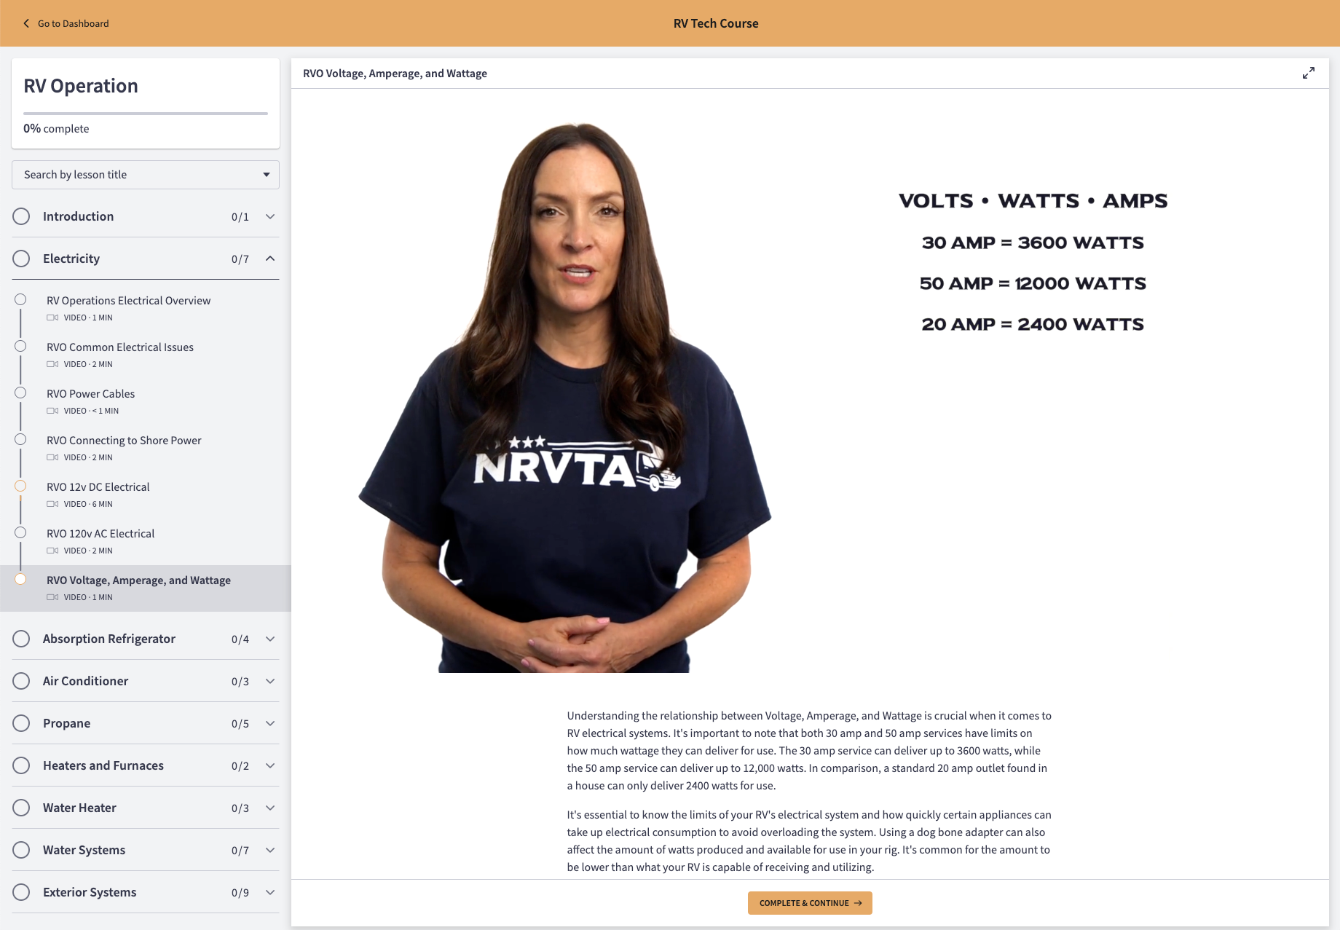Expand the Water Systems section chevron
Viewport: 1340px width, 930px height.
[x=270, y=850]
